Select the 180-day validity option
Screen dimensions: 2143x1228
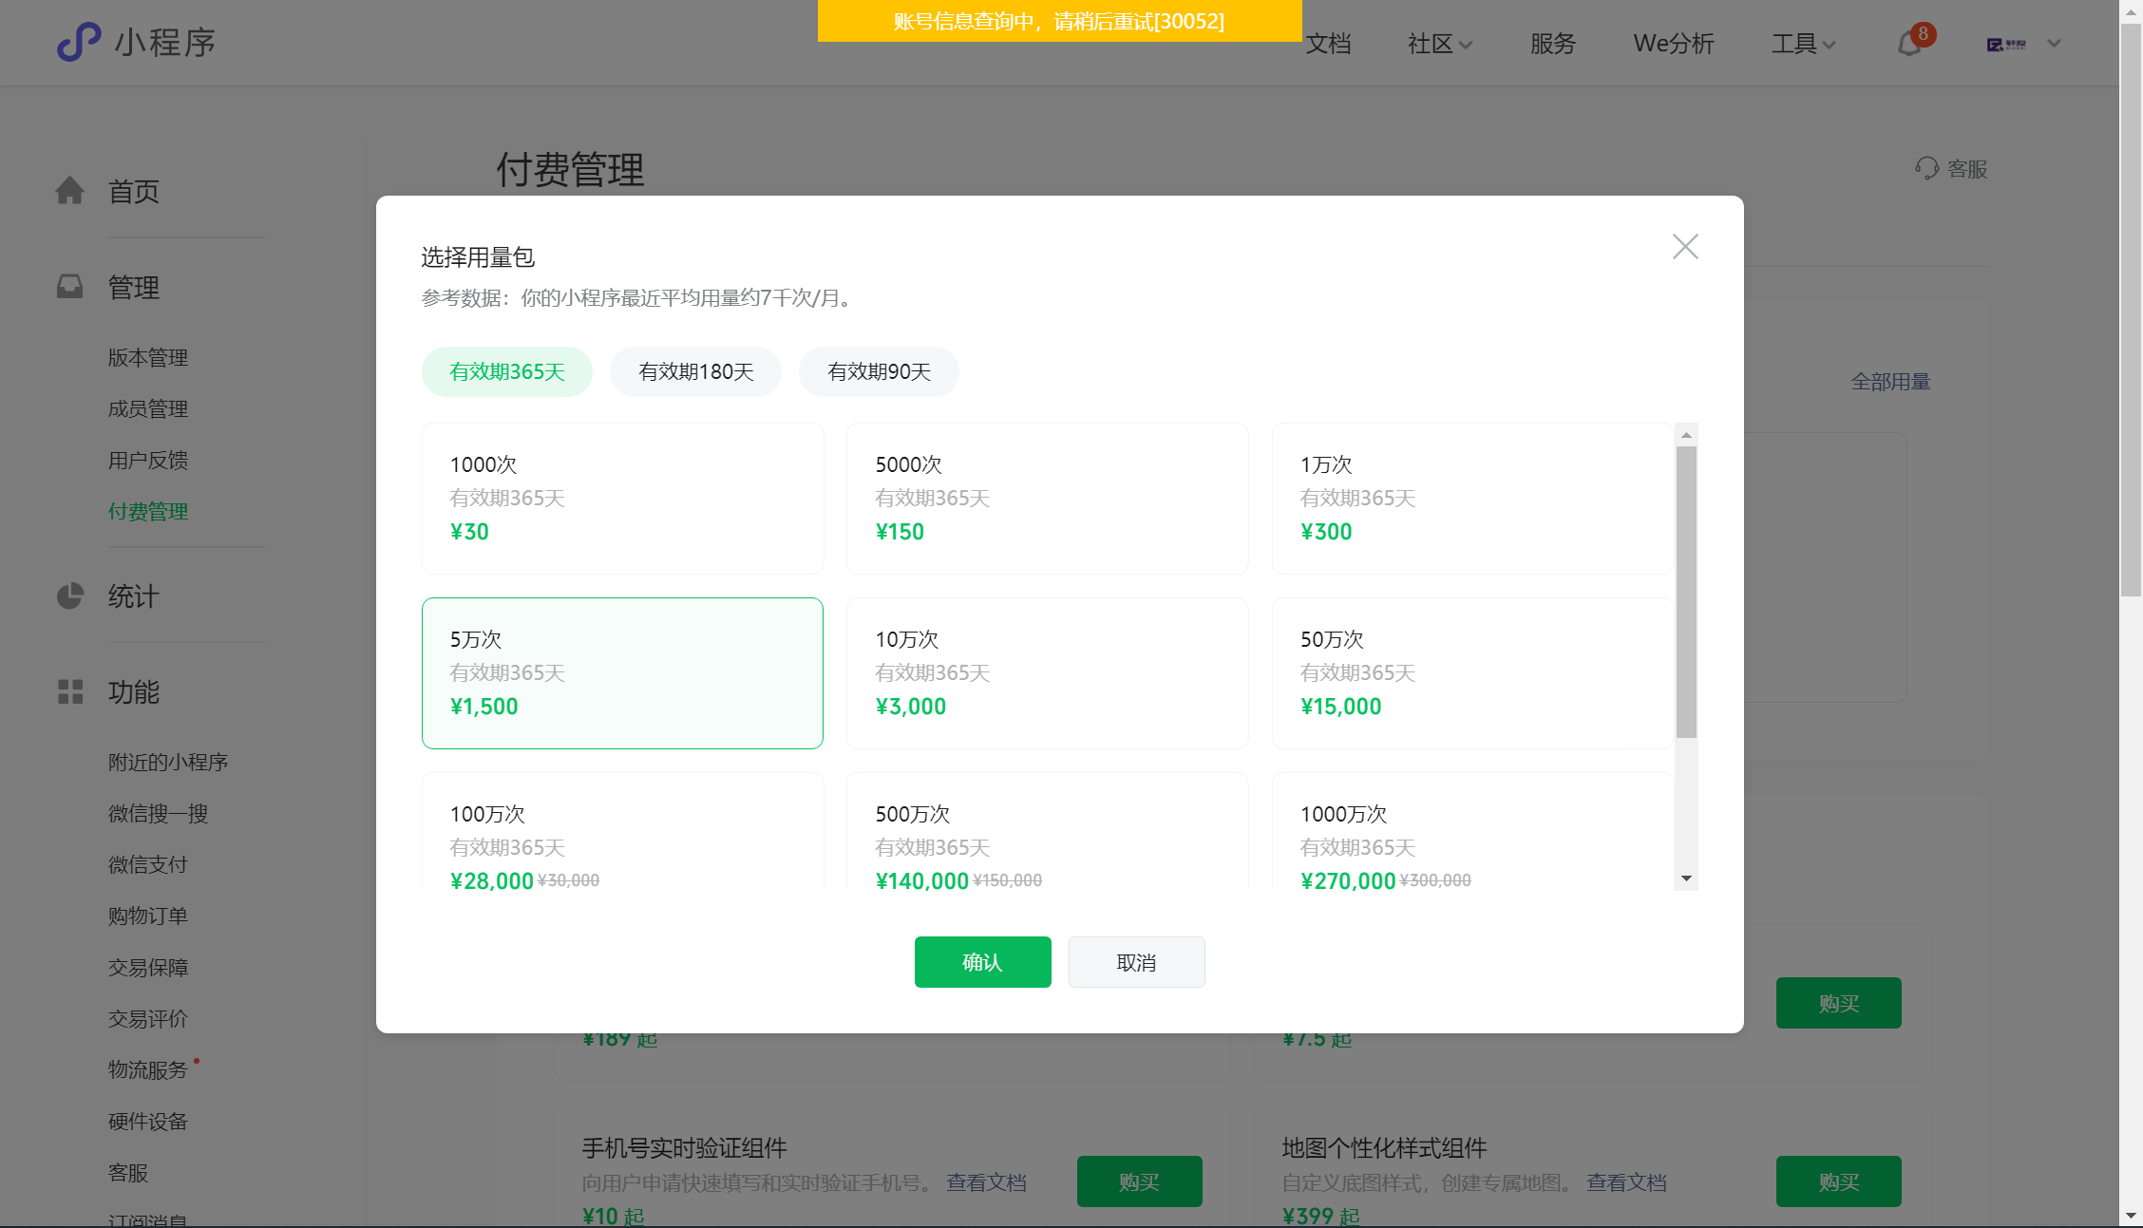pyautogui.click(x=695, y=371)
